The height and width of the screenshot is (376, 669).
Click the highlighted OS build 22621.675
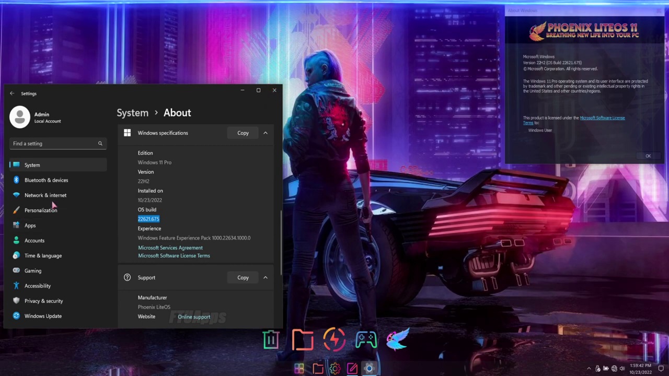(x=148, y=219)
